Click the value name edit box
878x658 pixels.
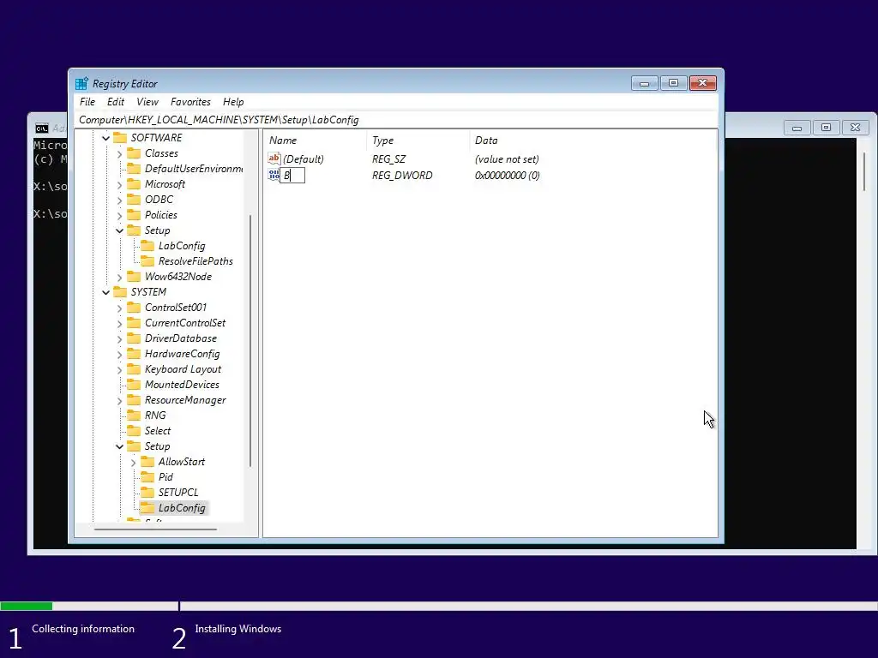pyautogui.click(x=292, y=175)
